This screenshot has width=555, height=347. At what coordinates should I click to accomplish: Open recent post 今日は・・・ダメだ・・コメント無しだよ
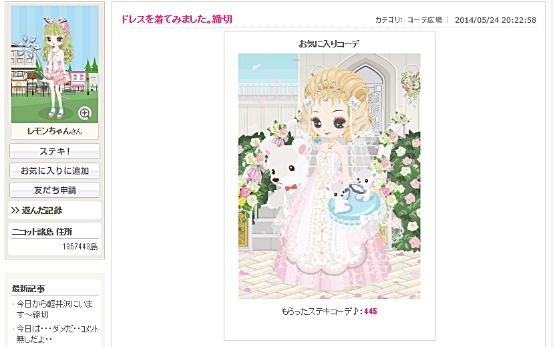[x=57, y=334]
